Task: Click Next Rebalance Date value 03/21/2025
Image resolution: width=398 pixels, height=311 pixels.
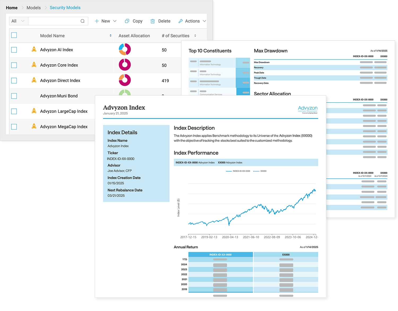Action: pos(116,196)
